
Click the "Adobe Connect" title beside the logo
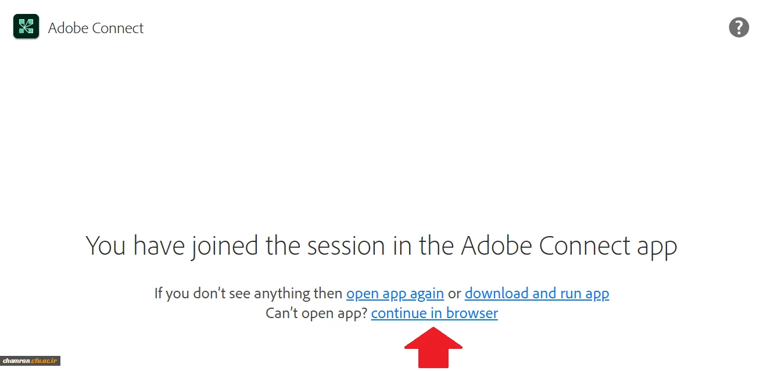point(96,28)
